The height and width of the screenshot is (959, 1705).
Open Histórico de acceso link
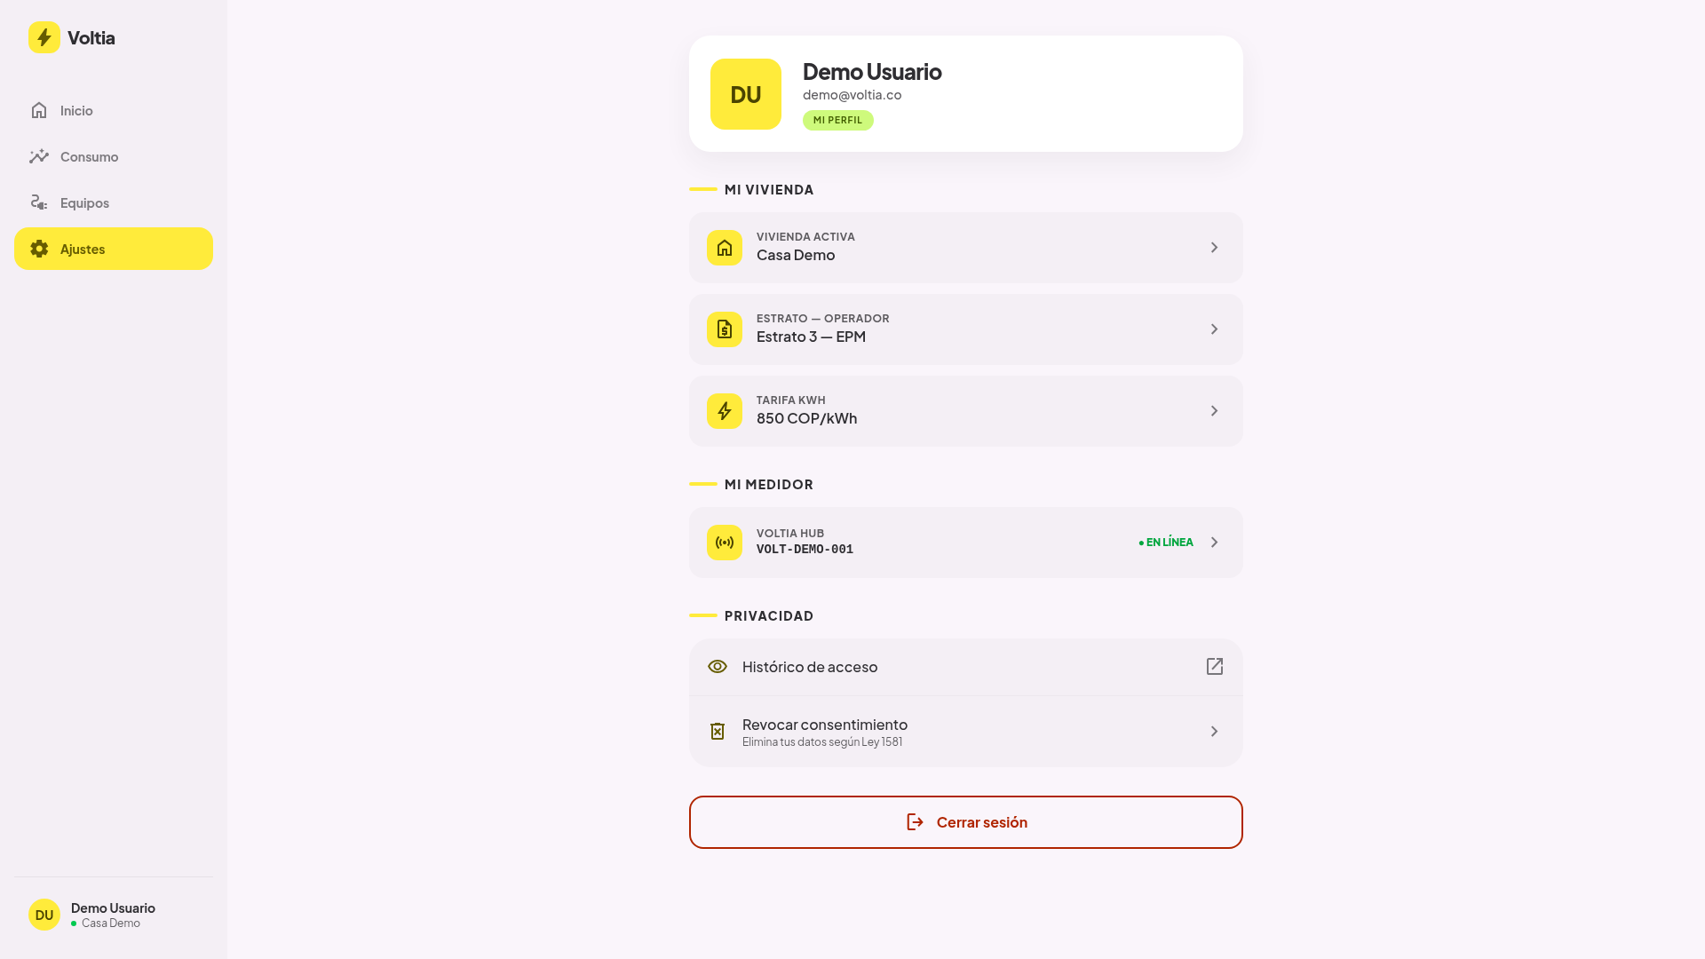(966, 667)
